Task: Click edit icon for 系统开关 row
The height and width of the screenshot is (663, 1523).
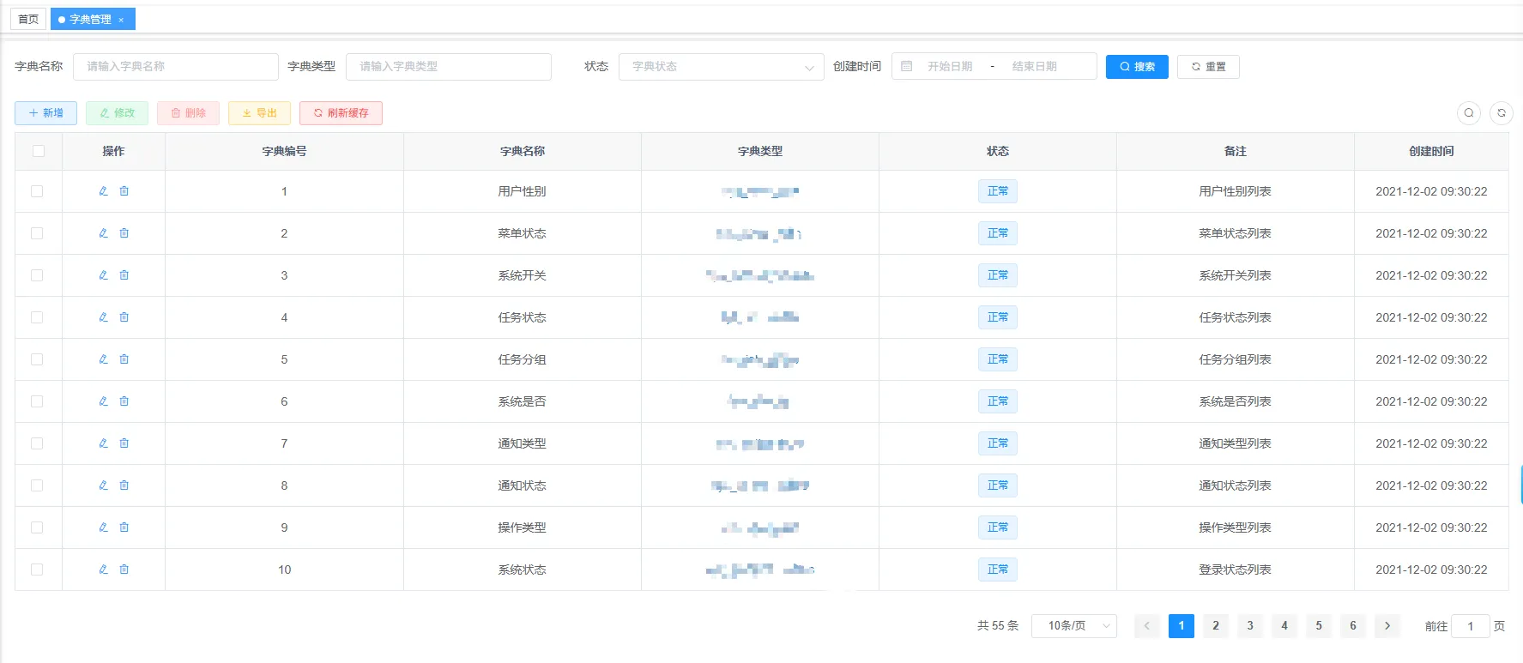Action: pos(103,275)
